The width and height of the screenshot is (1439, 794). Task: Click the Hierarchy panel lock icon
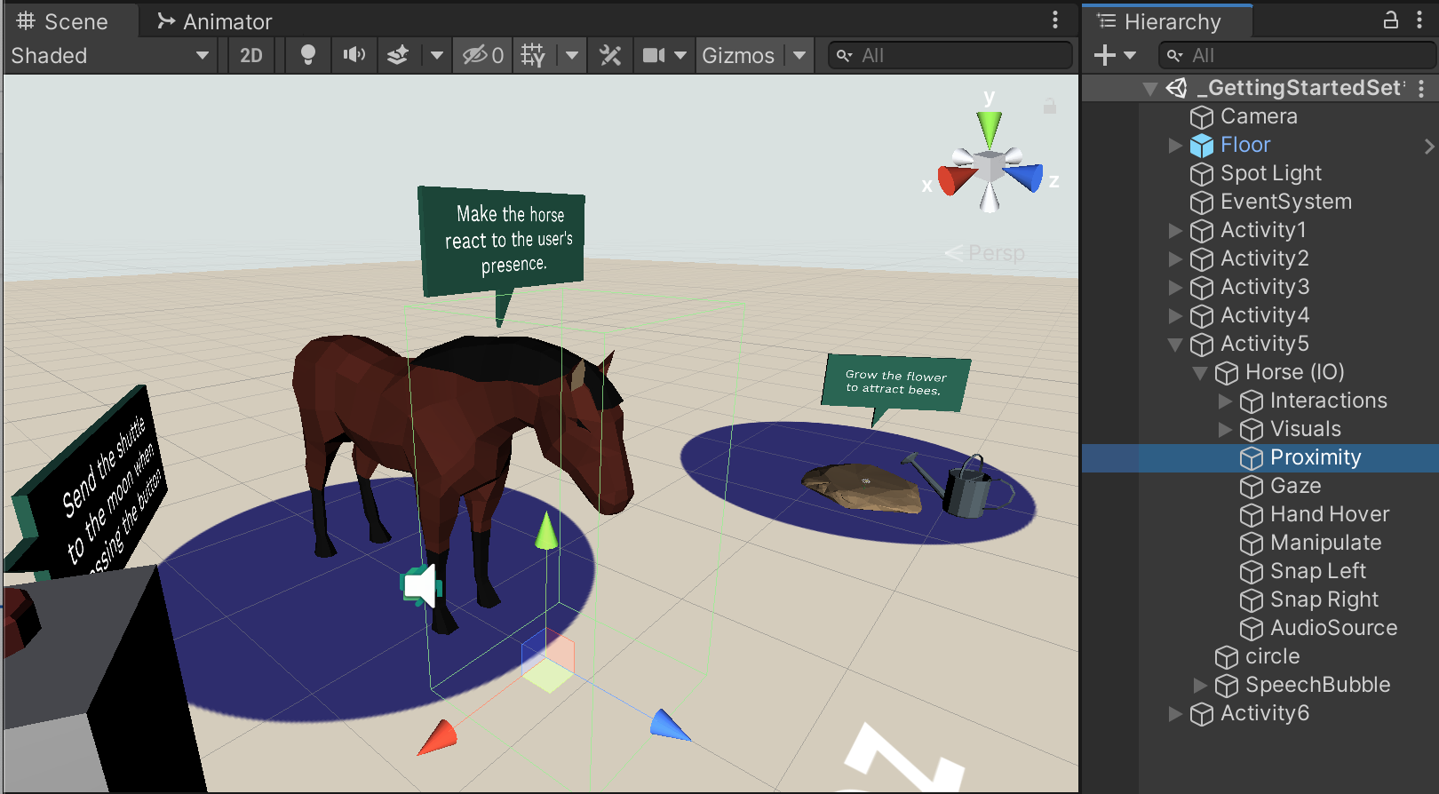[1391, 20]
